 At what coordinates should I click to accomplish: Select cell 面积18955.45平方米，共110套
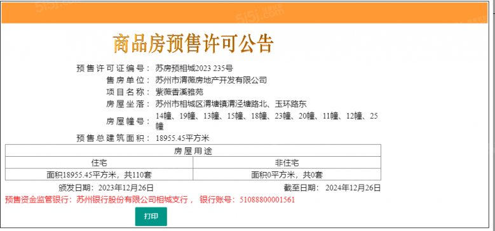pyautogui.click(x=99, y=175)
